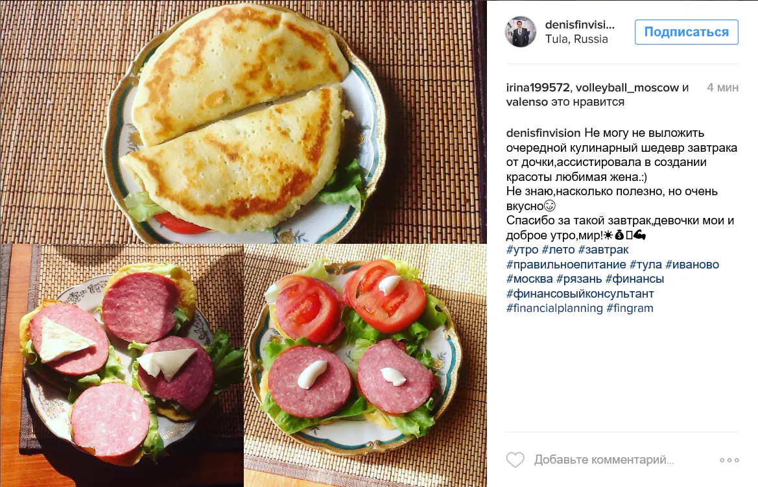Open the #завтрак hashtag
Viewport: 758px width, 487px height.
(x=603, y=250)
